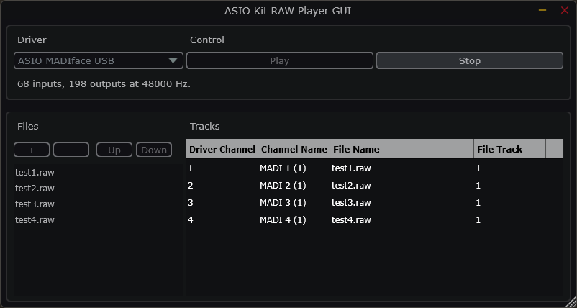
Task: Click the Channel Name column header
Action: (x=294, y=149)
